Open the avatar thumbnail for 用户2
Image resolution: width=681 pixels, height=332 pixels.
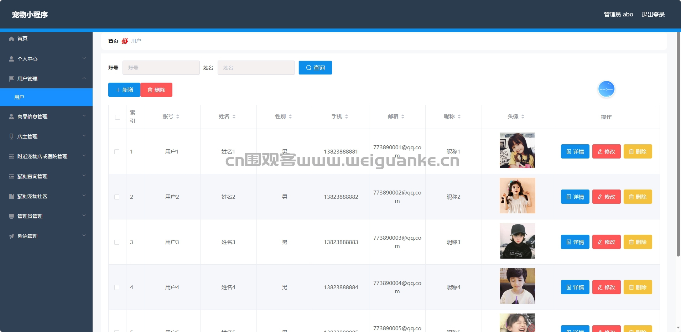tap(517, 196)
